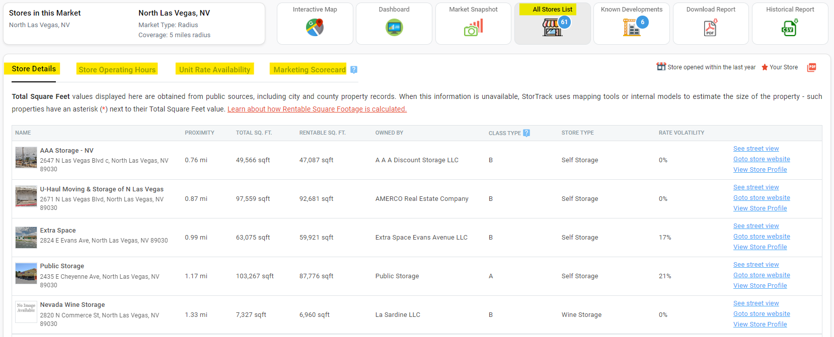Click the La Sardine LLC owner
834x337 pixels.
click(x=398, y=315)
